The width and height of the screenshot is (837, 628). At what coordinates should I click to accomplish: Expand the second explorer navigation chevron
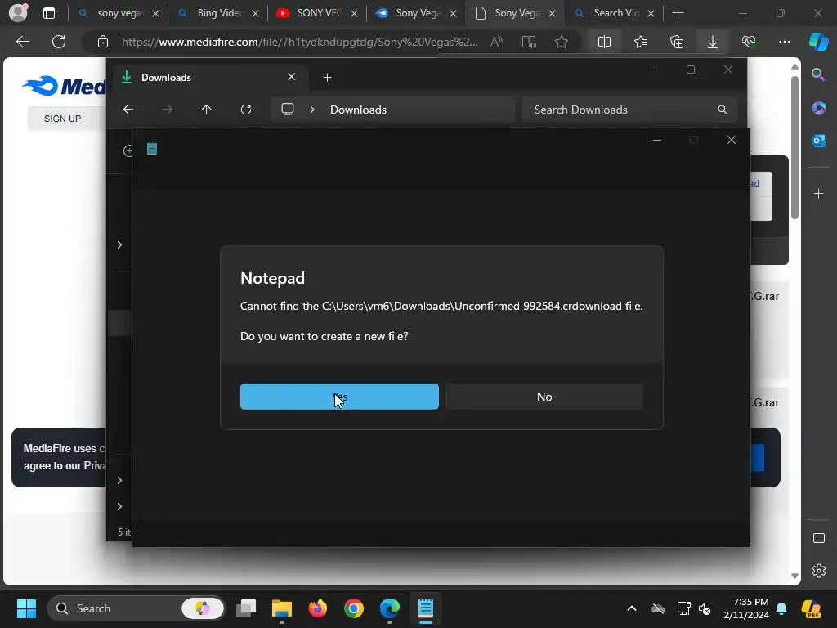pos(119,480)
